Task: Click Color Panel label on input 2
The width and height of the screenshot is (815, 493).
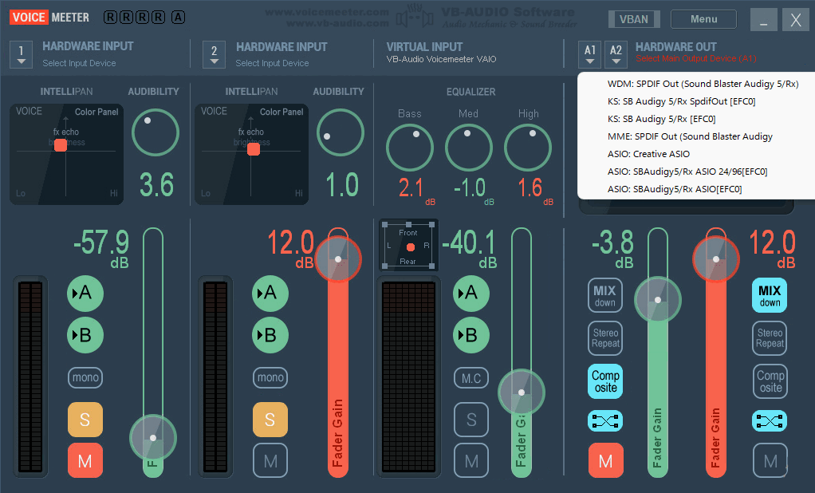Action: [x=282, y=112]
